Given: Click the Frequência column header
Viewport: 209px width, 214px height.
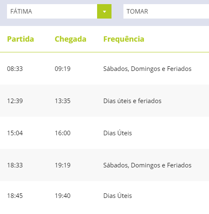Looking at the screenshot, I should pos(124,39).
